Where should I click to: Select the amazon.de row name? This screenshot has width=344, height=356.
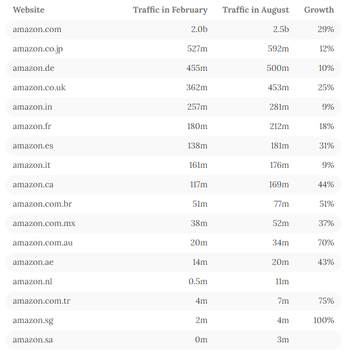[x=33, y=68]
